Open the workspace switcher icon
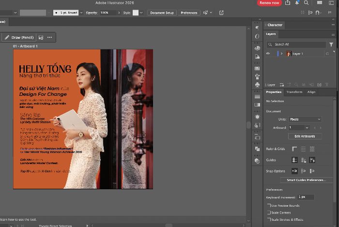Screen dimensions: 339x227 pos(331,2)
